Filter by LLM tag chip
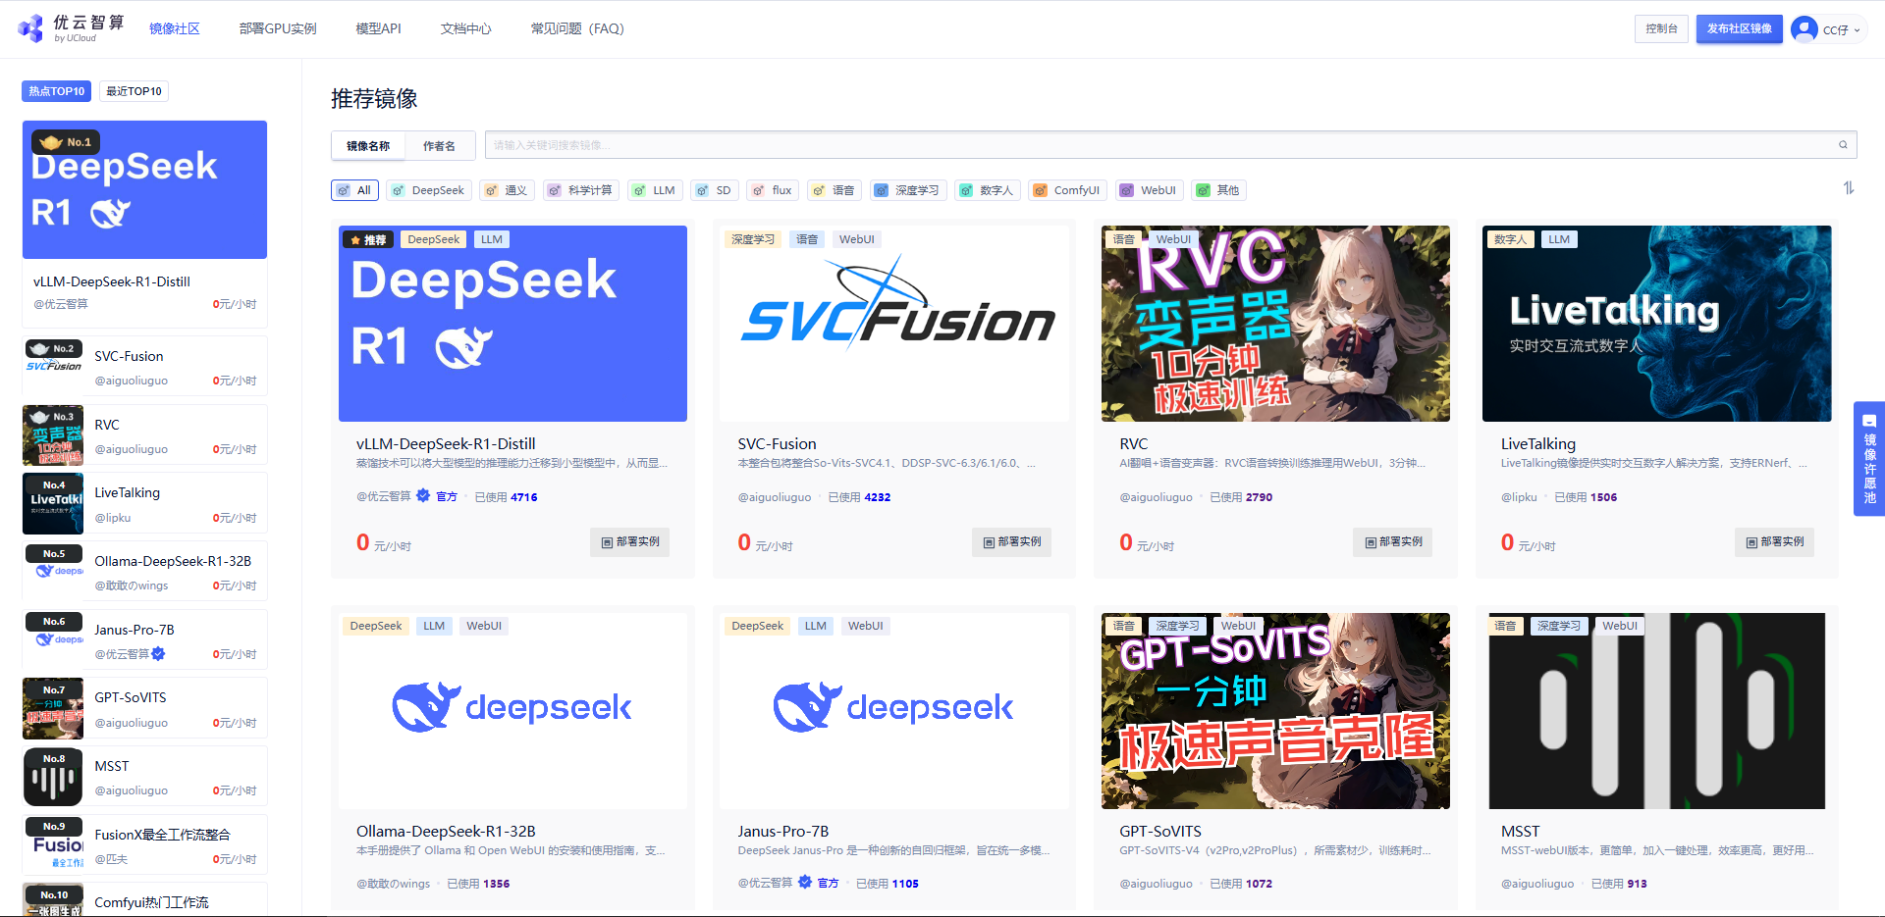Screen dimensions: 1885x917 [655, 190]
